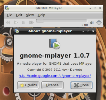Maximize the About gnome-mplayer dialog
Image resolution: width=106 pixels, height=100 pixels.
88,31
